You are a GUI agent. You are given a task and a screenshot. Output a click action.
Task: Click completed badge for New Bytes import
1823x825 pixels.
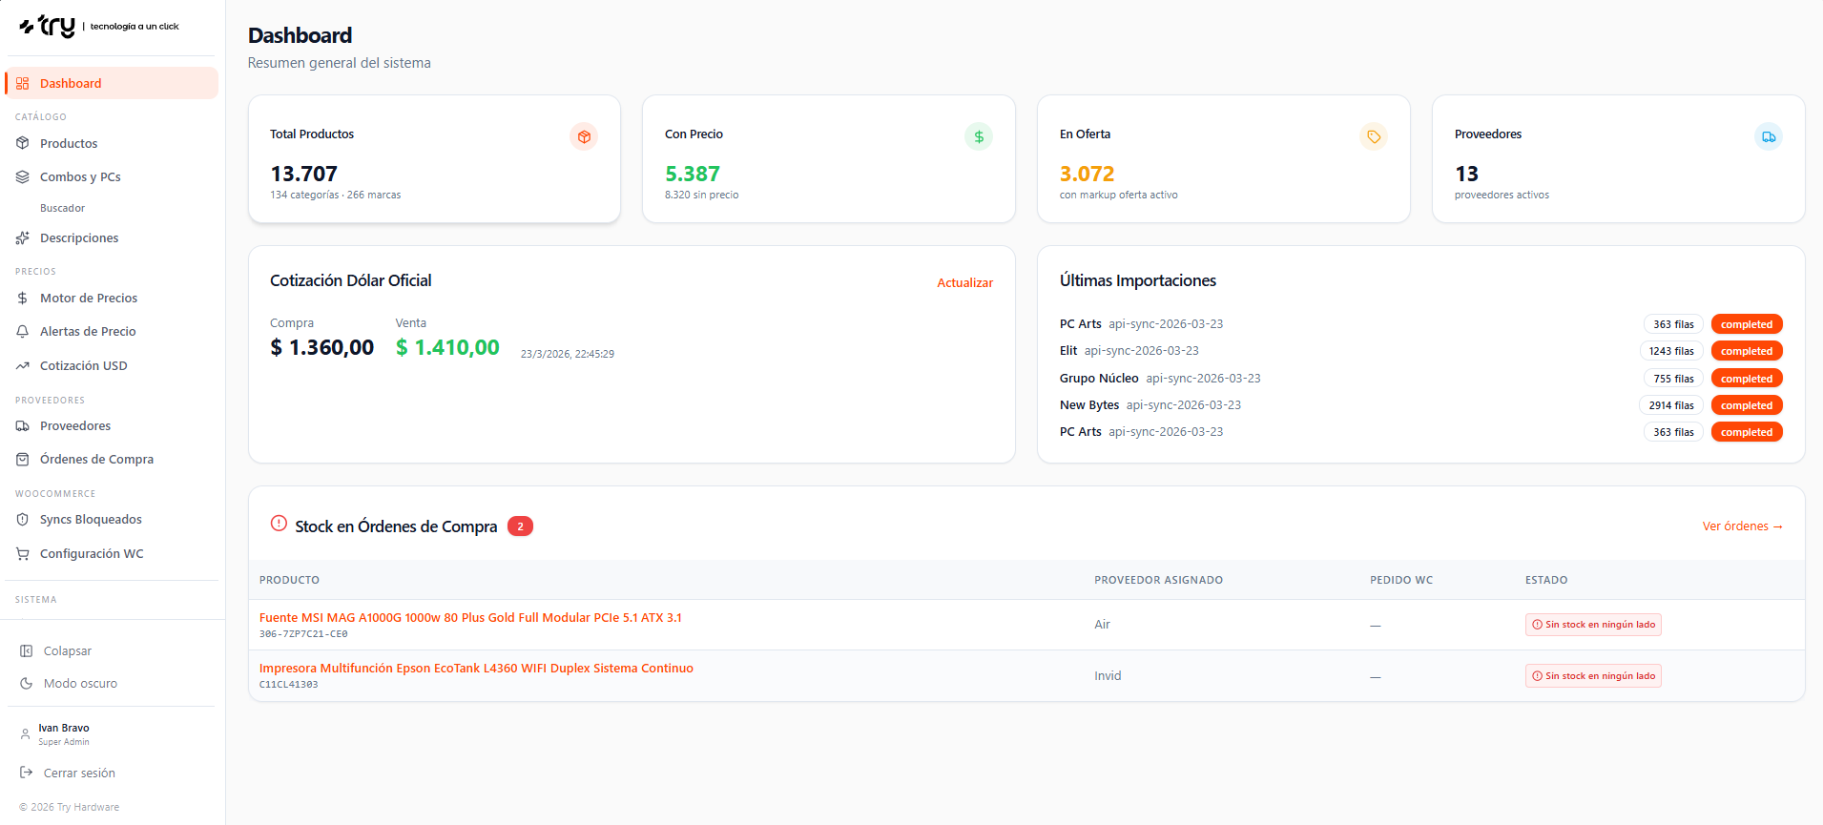[x=1746, y=405]
